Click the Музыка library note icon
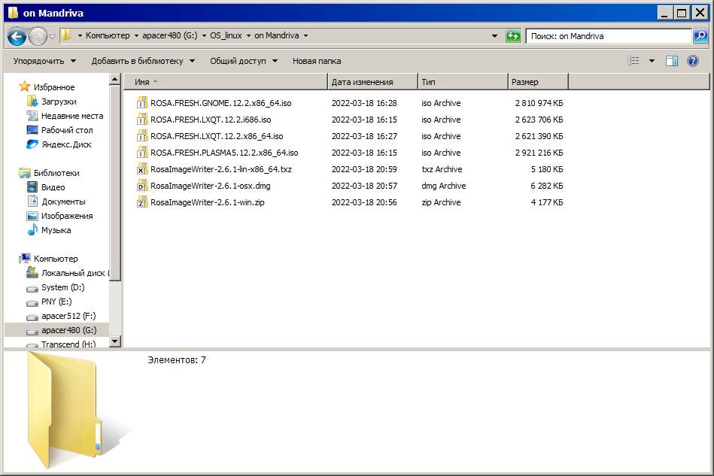 (x=32, y=230)
